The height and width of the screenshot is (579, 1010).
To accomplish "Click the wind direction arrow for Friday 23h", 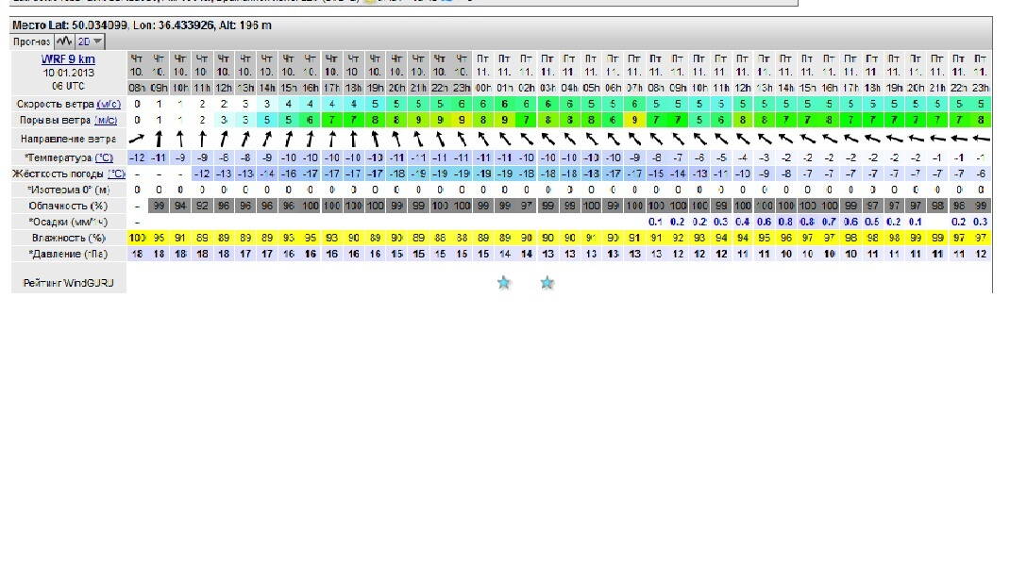I will tap(982, 139).
